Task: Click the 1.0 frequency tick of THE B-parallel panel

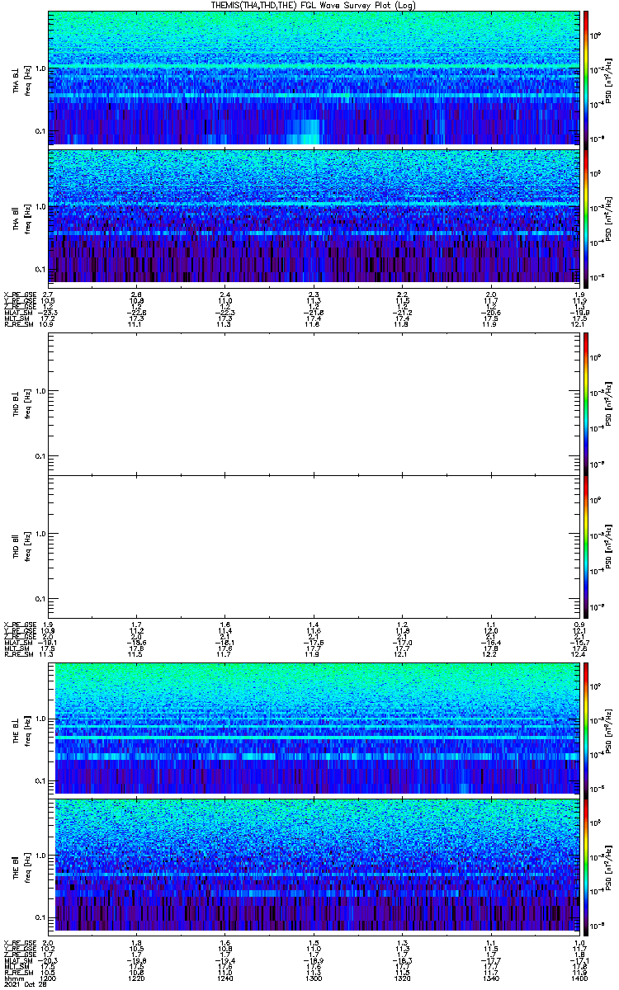Action: 40,856
